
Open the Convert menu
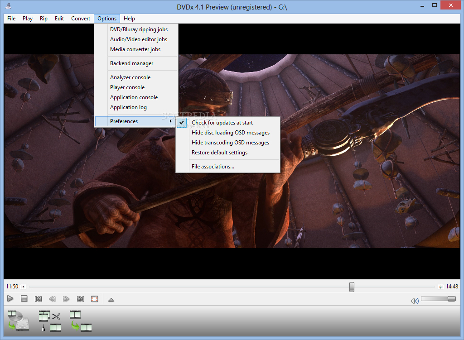(x=80, y=19)
